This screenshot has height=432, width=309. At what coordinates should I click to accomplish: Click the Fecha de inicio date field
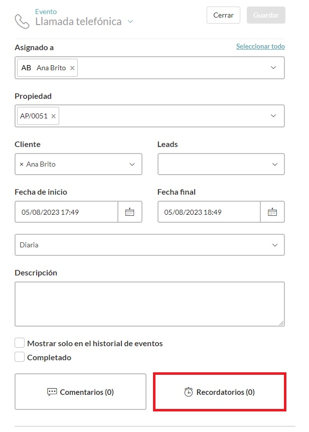coord(67,212)
